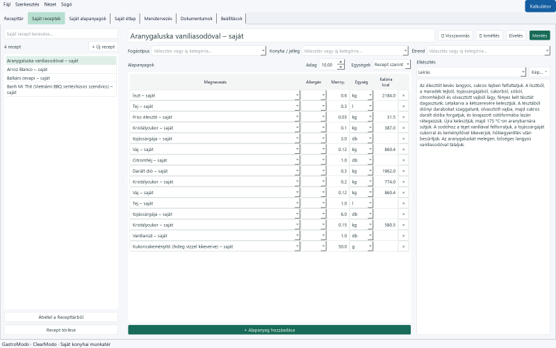This screenshot has width=556, height=348.
Task: Click the Ismétlés redo button
Action: point(489,35)
